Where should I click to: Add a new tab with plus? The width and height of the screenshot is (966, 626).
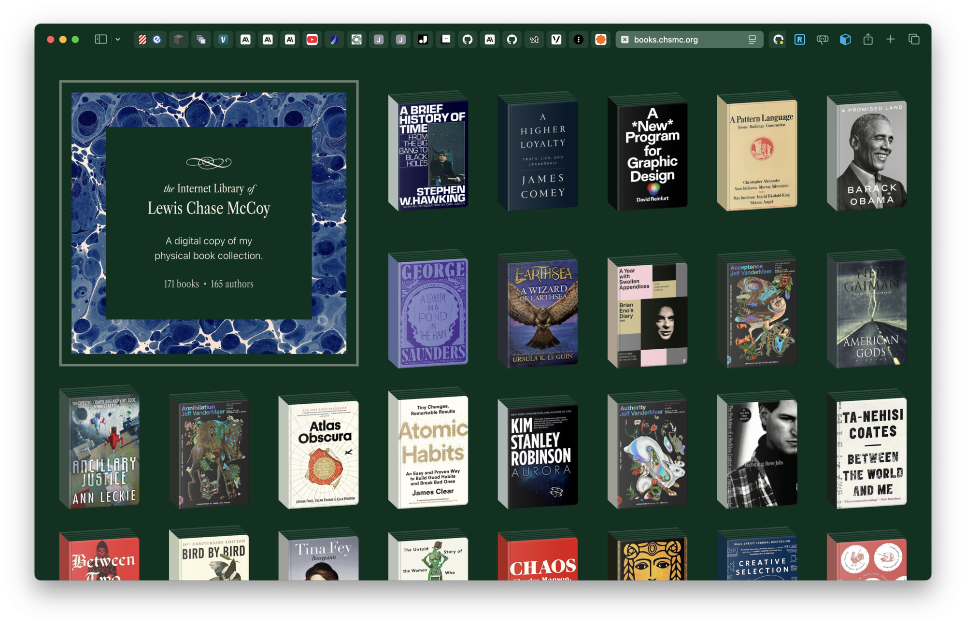[x=891, y=40]
